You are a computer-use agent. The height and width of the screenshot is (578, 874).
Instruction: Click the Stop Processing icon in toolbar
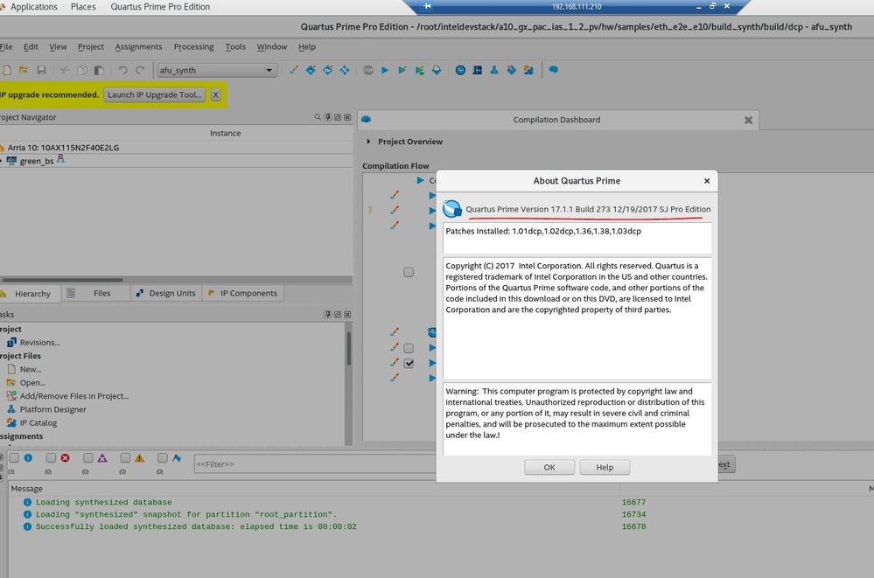[x=367, y=70]
